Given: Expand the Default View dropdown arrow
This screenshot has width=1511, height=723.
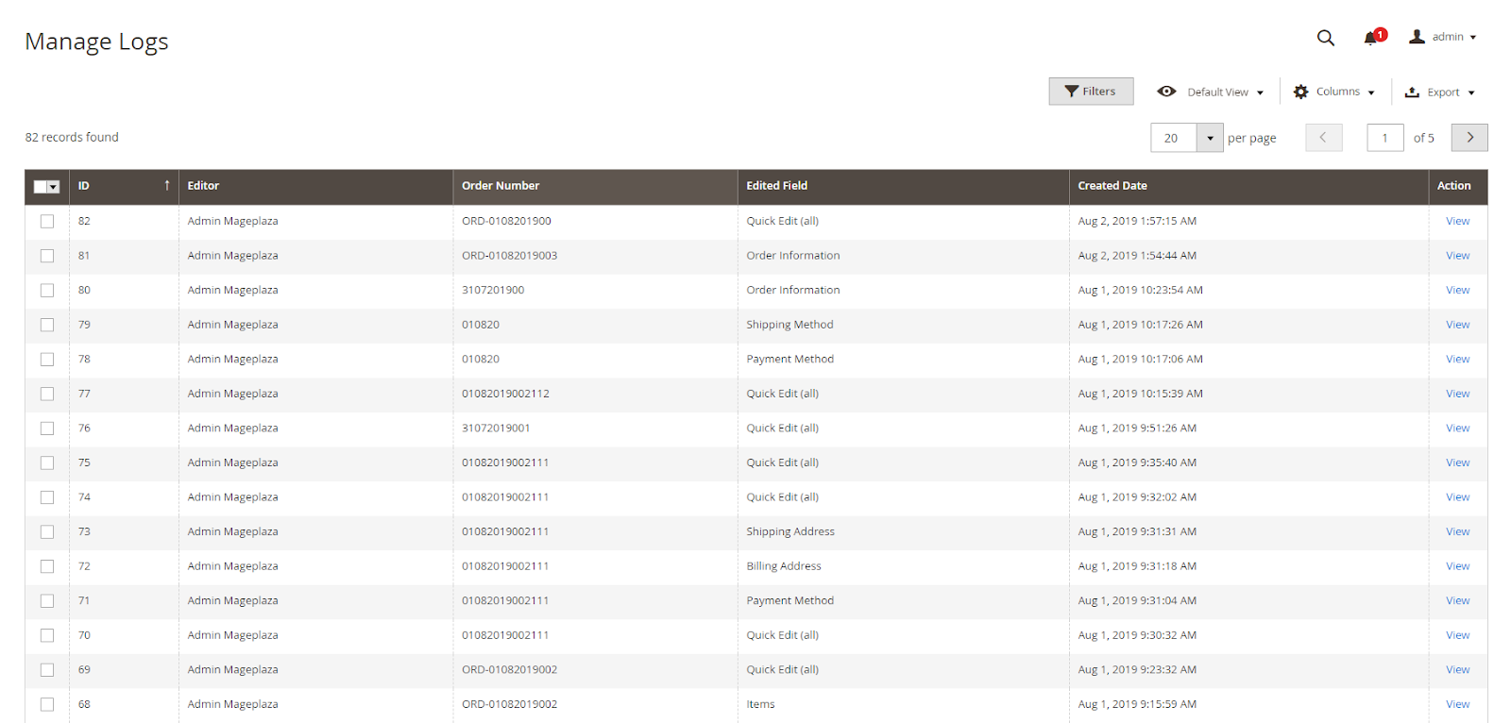Looking at the screenshot, I should [x=1260, y=92].
